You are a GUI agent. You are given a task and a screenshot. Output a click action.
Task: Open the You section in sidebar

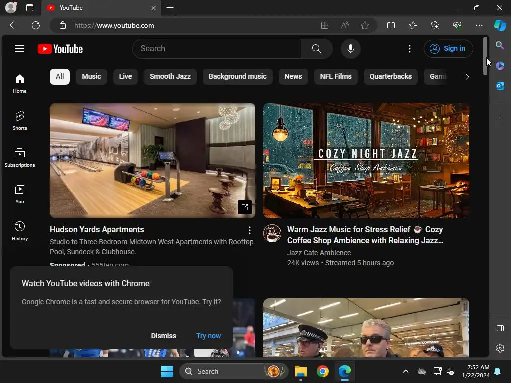(x=20, y=194)
